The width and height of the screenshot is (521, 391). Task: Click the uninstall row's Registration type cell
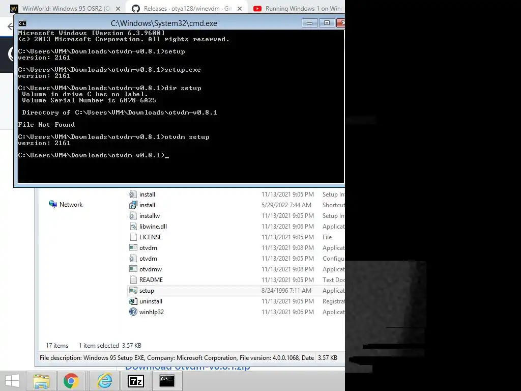pyautogui.click(x=334, y=301)
